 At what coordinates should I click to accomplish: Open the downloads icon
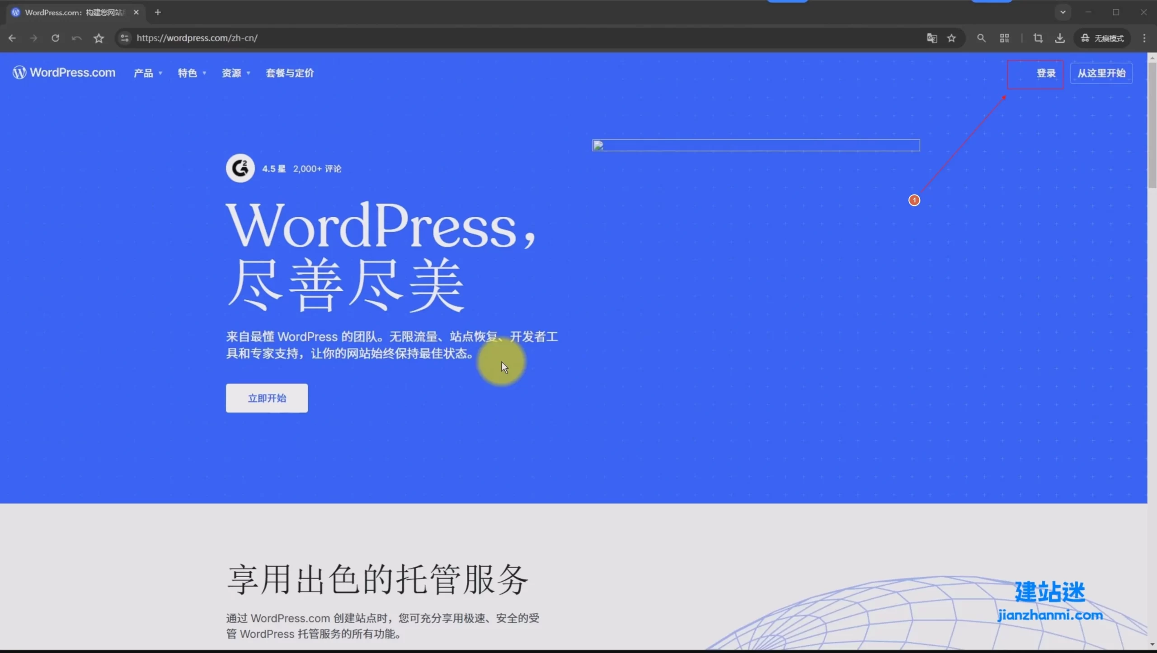(1060, 38)
